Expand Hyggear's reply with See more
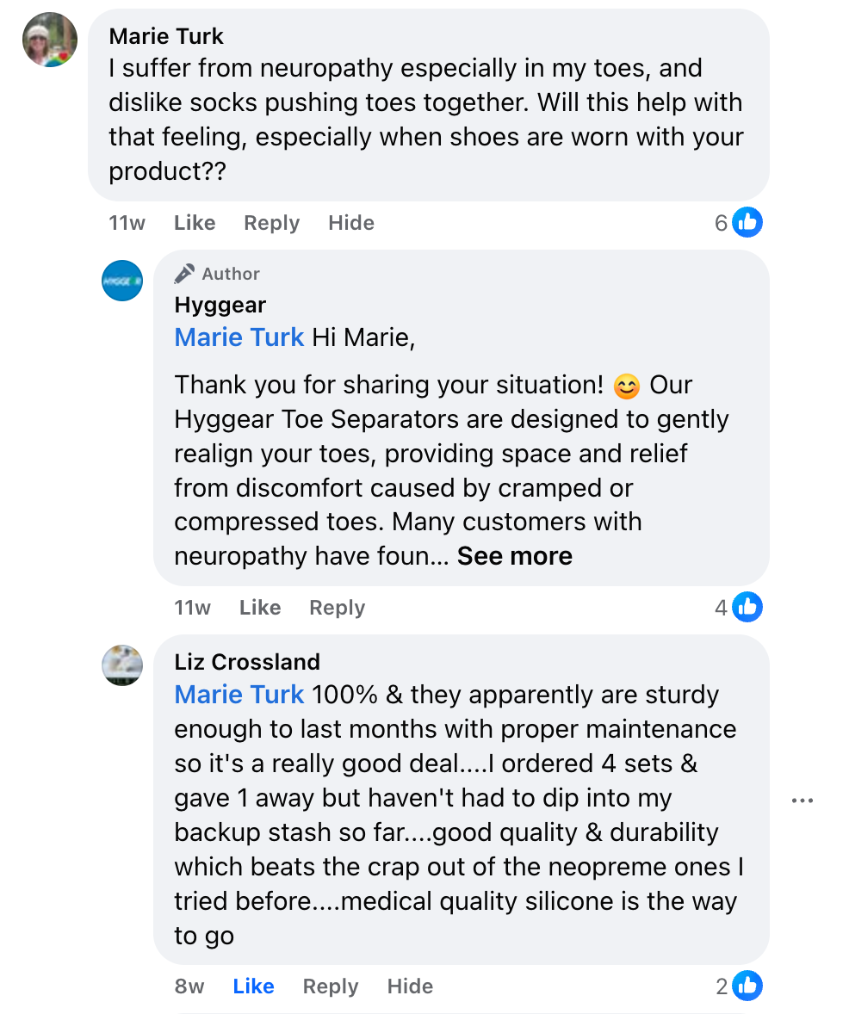This screenshot has height=1014, width=849. click(514, 556)
